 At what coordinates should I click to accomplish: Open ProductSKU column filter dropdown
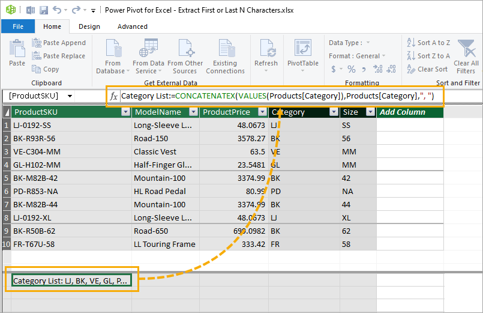pos(125,112)
